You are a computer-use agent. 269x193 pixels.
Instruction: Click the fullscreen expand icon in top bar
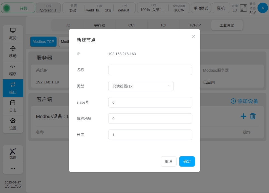[243, 8]
